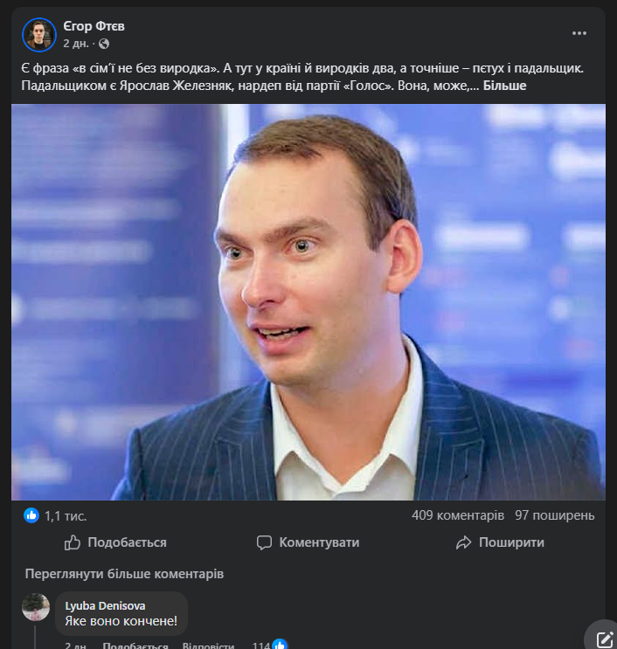Screen dimensions: 617x649
Task: Open the post options three-dot menu
Action: point(579,33)
